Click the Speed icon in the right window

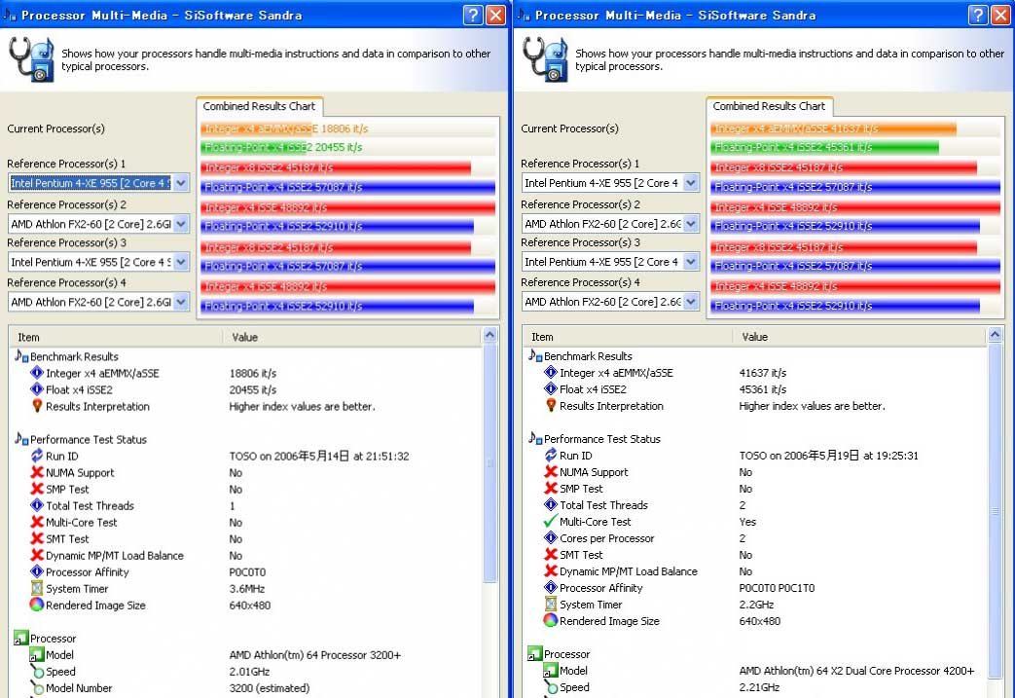550,687
